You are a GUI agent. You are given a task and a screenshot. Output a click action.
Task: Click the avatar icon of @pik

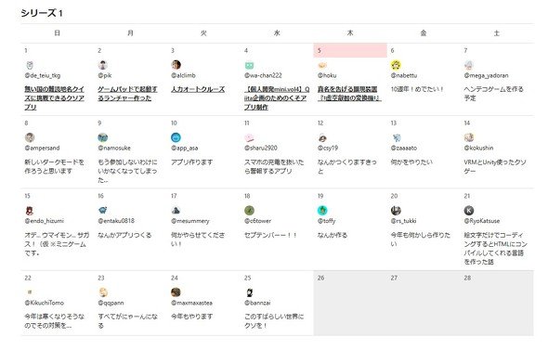(103, 65)
